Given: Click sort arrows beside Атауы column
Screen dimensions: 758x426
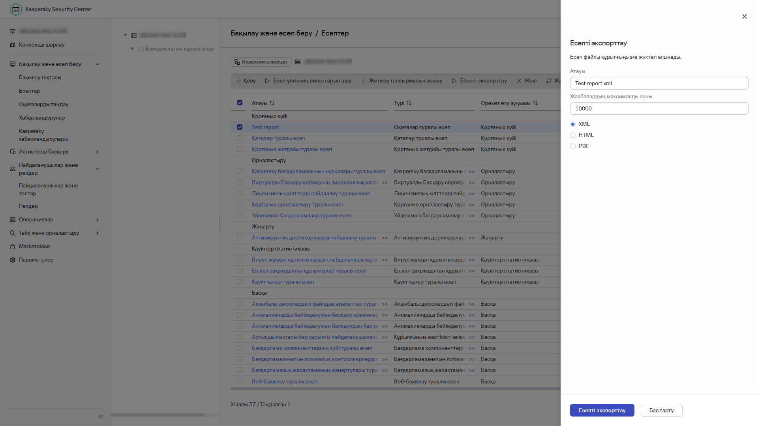Looking at the screenshot, I should point(272,103).
